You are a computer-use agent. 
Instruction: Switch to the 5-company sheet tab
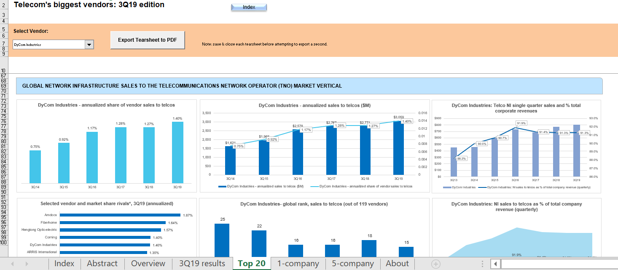pyautogui.click(x=352, y=264)
